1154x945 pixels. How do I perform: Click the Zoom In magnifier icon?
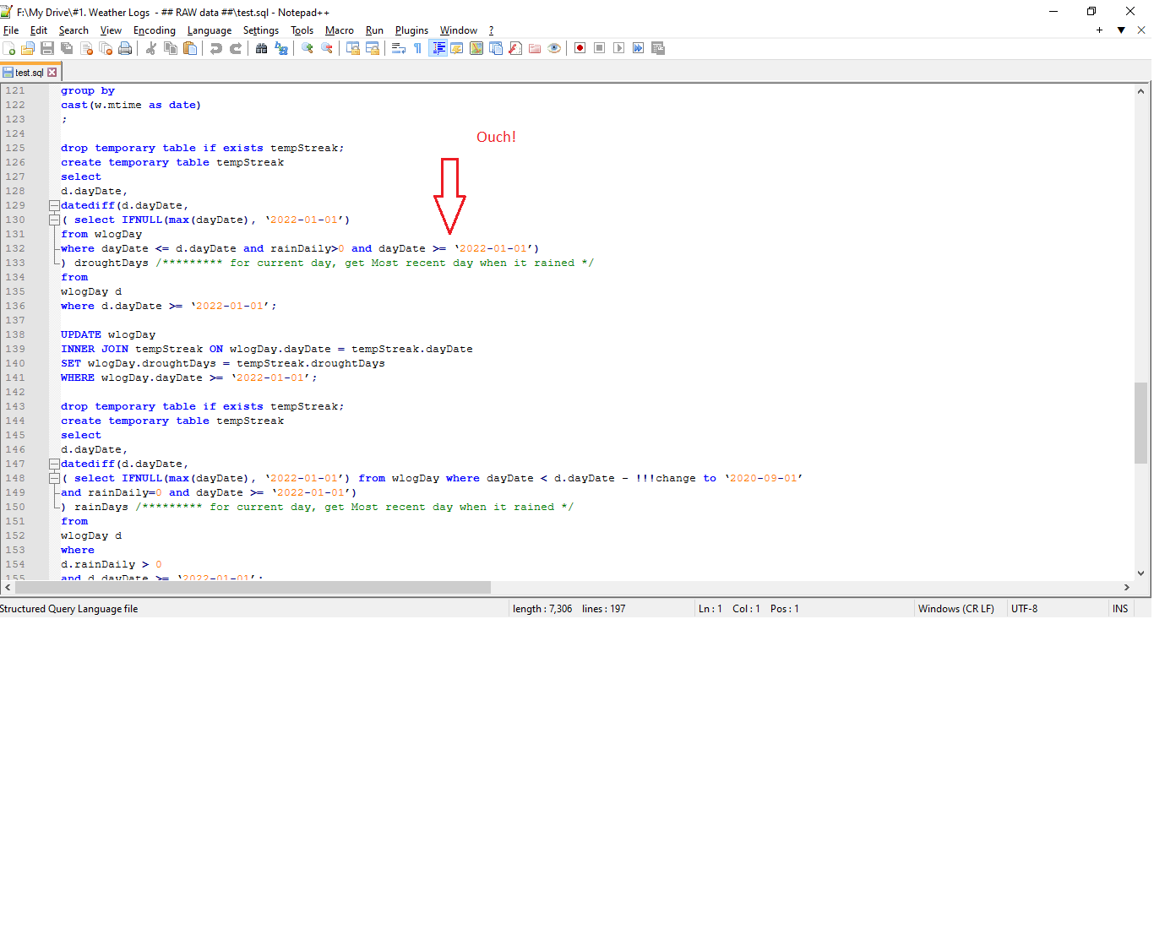(308, 48)
